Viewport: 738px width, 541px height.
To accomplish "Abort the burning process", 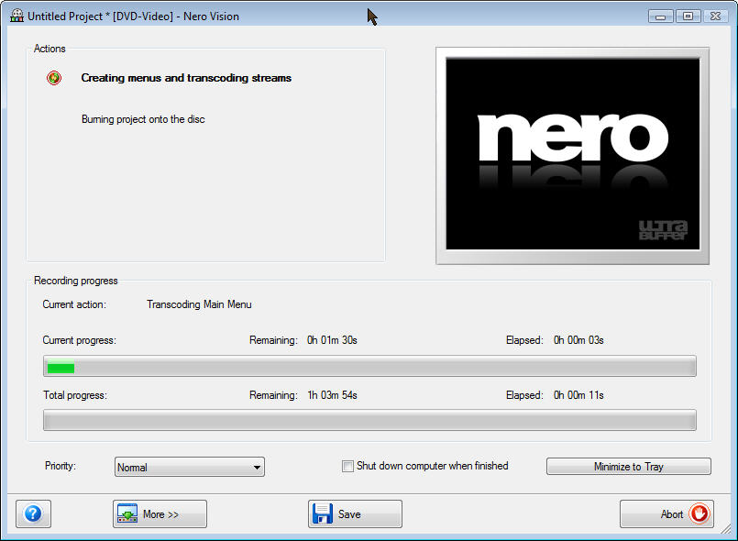I will [x=666, y=513].
